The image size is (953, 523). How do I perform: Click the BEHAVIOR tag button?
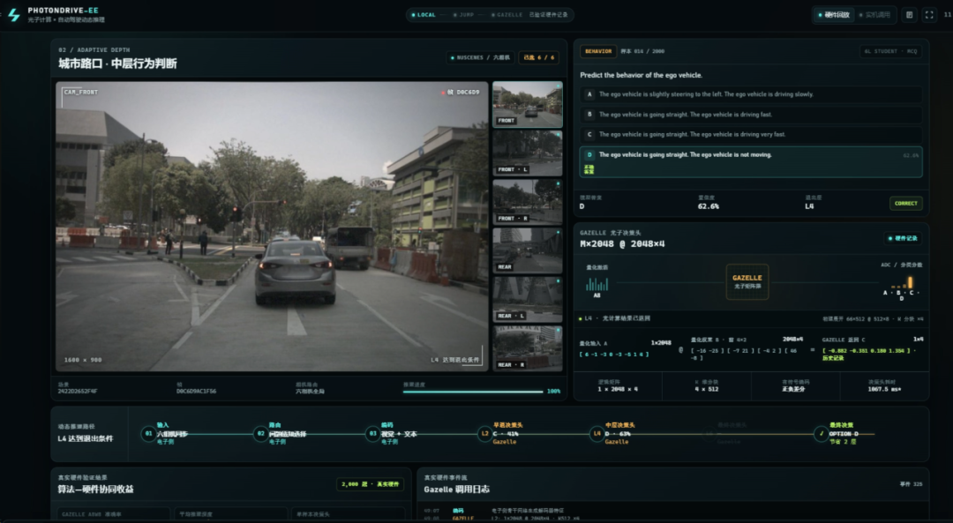tap(598, 52)
